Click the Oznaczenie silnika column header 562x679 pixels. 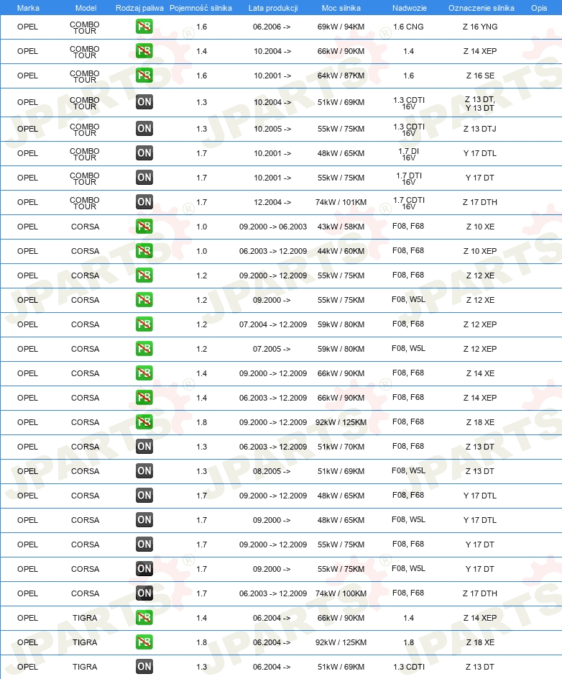pos(481,8)
